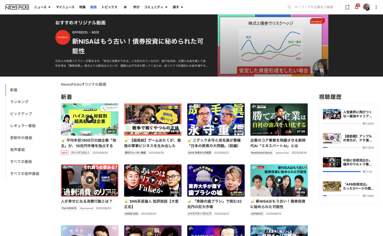Click progress bar with 残り28分
383x236 pixels.
tap(342, 196)
